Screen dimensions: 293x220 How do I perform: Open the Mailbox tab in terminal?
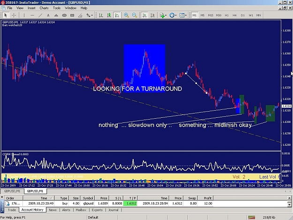[81, 210]
